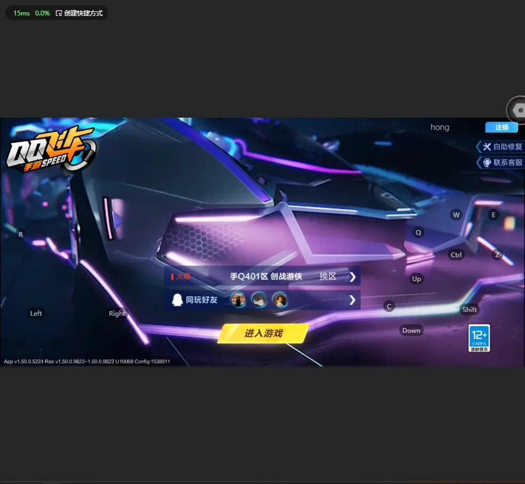Screen dimensions: 525x484
Task: Click the 同玩好友 label
Action: click(x=201, y=300)
